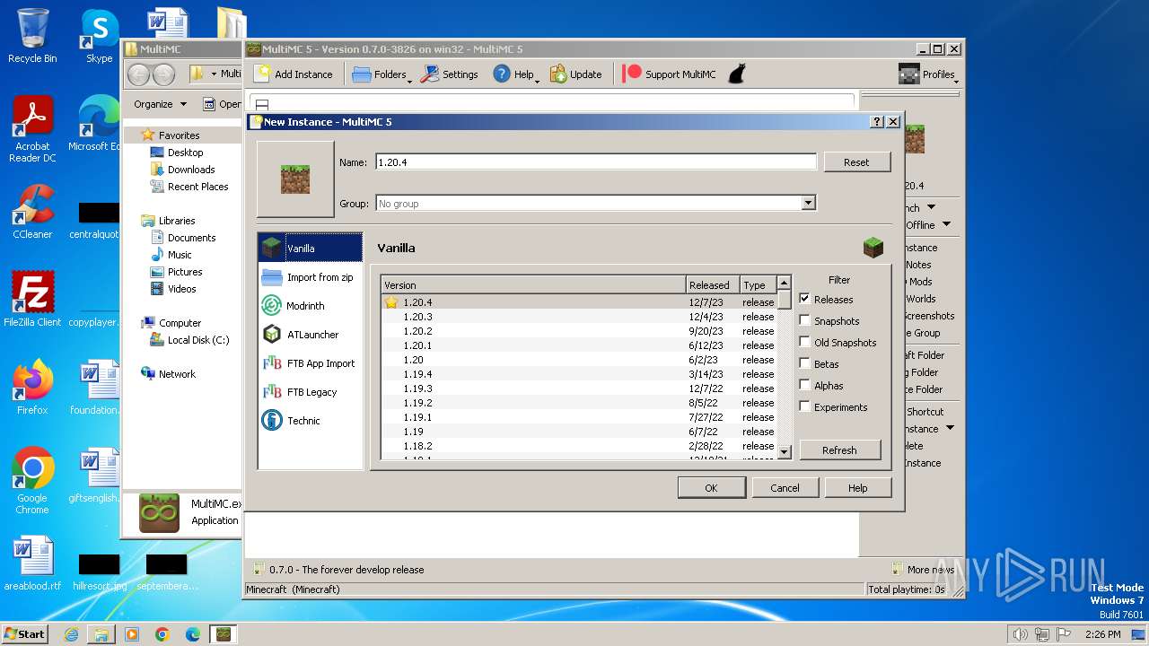1149x646 pixels.
Task: Click Reset name button
Action: point(856,162)
